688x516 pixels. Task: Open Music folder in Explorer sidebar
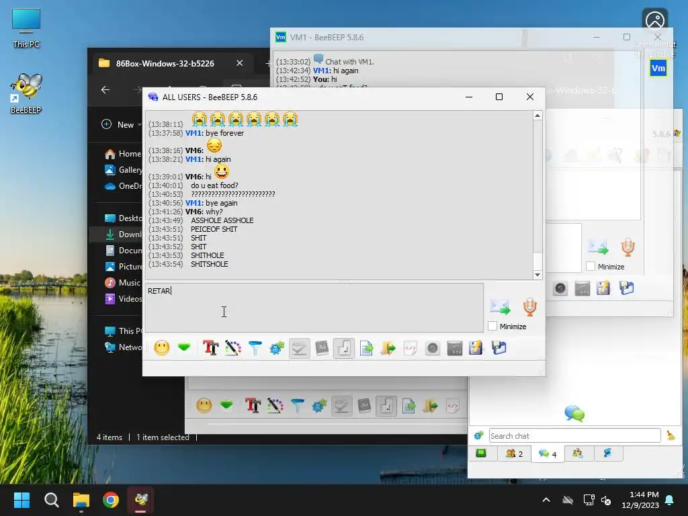point(123,283)
